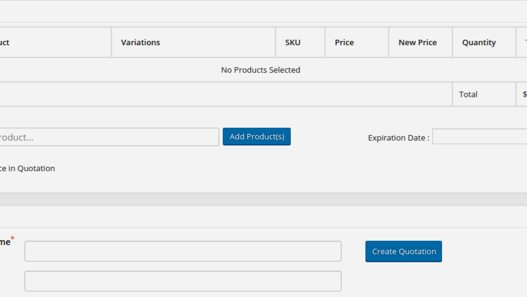527x297 pixels.
Task: Click the 'Expiration Date :' label
Action: [398, 137]
